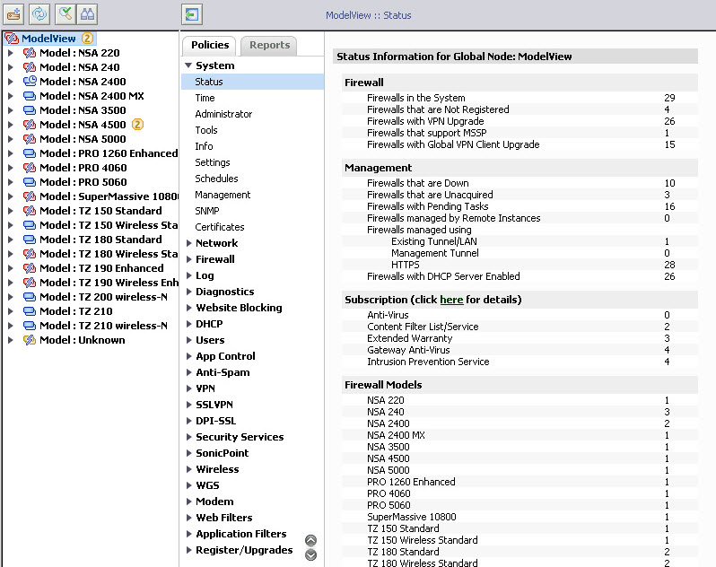Open the Tools menu item
The width and height of the screenshot is (716, 567).
pos(206,130)
